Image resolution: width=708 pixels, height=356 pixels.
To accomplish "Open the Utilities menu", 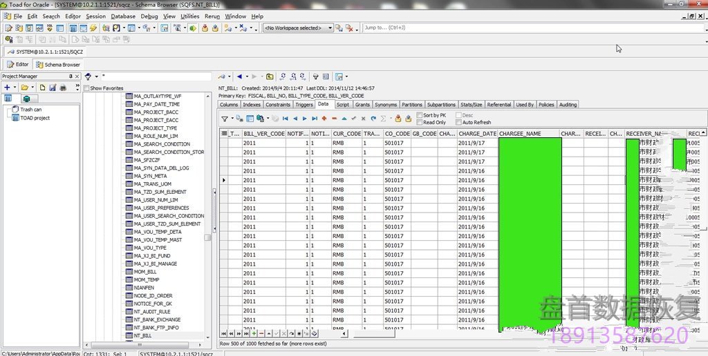I will (189, 17).
